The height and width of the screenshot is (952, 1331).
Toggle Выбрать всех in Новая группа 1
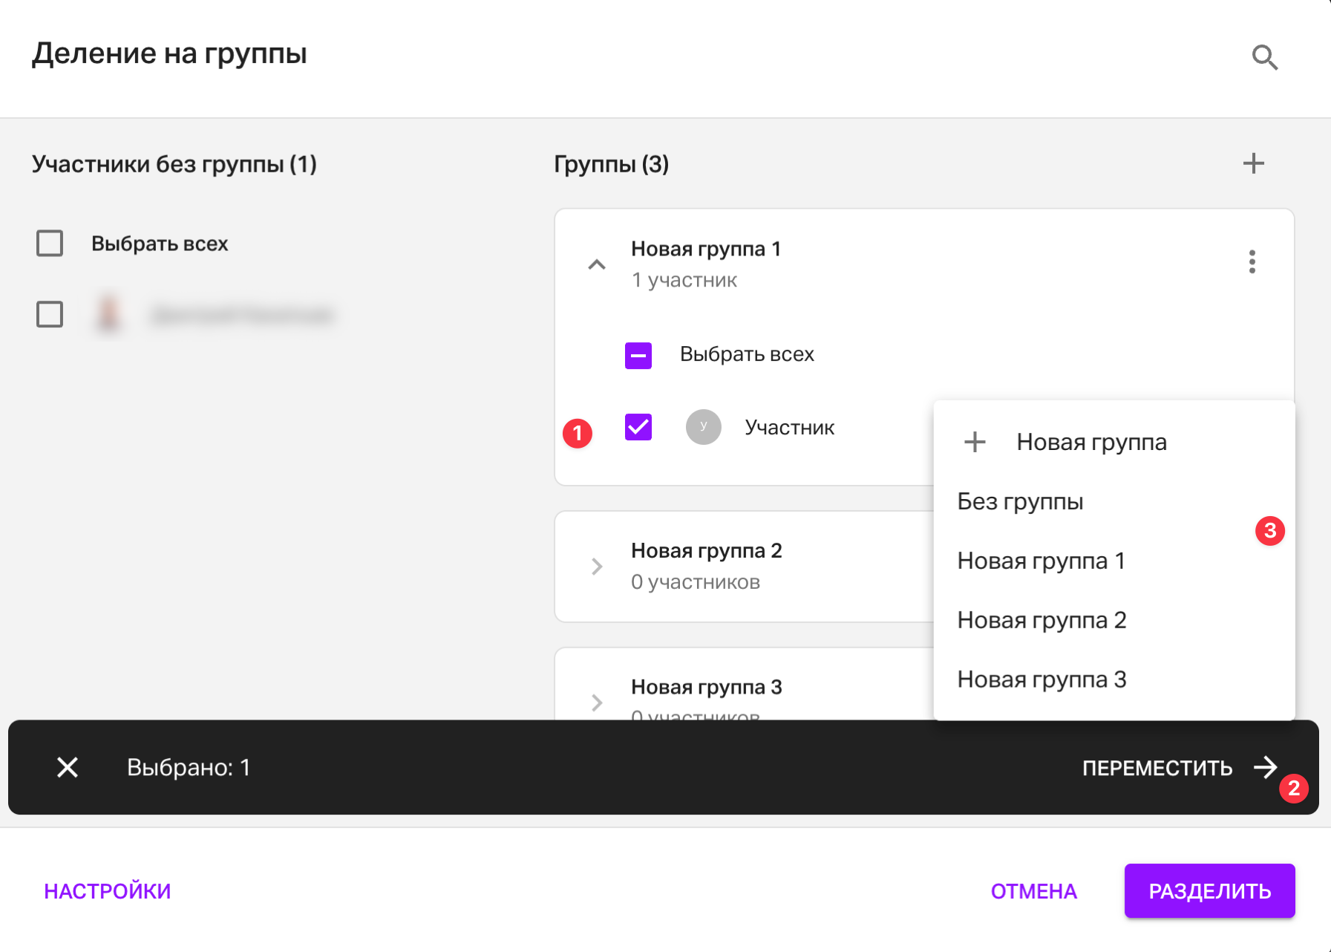638,355
